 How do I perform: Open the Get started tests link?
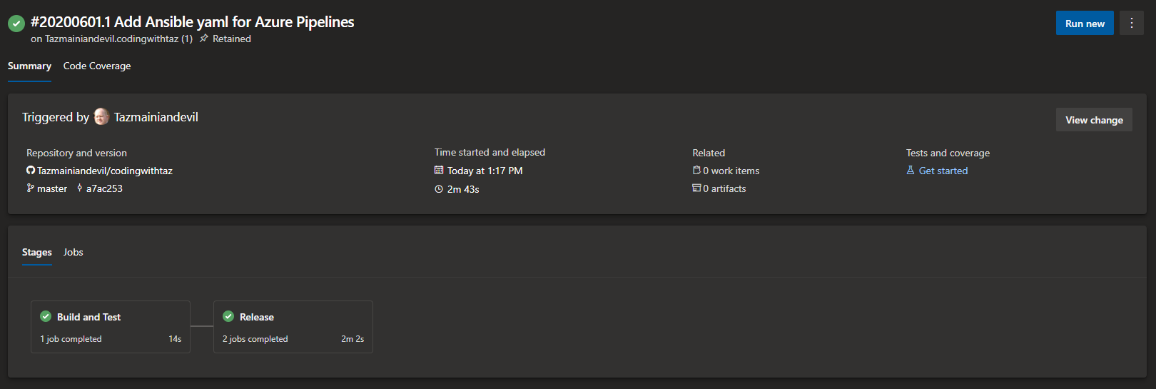tap(943, 171)
